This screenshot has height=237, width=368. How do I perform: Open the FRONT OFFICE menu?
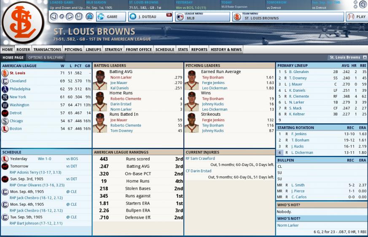tap(139, 49)
